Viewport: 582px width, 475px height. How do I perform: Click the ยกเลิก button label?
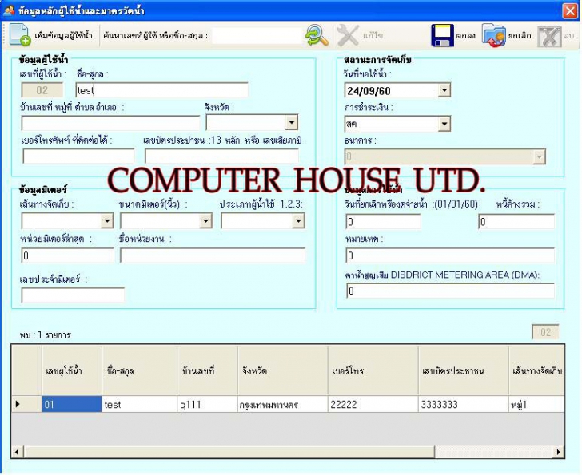(x=520, y=36)
